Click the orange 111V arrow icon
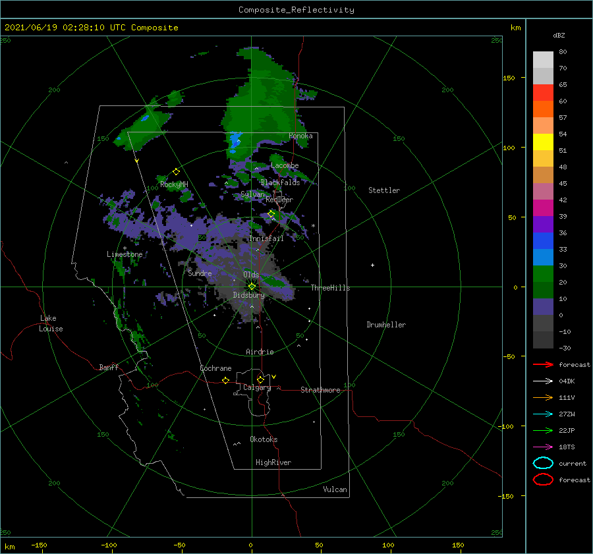The image size is (593, 554). pos(543,397)
